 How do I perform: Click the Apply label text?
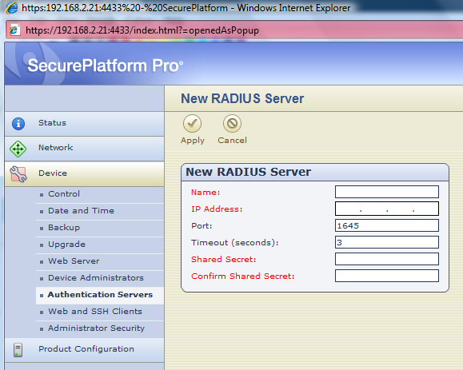tap(193, 141)
